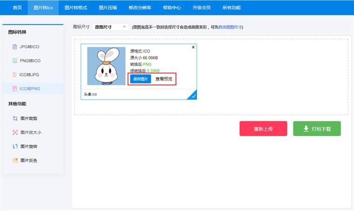This screenshot has width=354, height=211.
Task: Select JPG转ICO sidebar text
Action: pyautogui.click(x=29, y=47)
